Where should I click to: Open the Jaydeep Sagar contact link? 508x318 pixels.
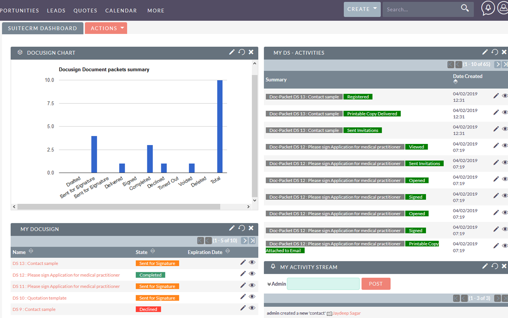click(x=346, y=313)
